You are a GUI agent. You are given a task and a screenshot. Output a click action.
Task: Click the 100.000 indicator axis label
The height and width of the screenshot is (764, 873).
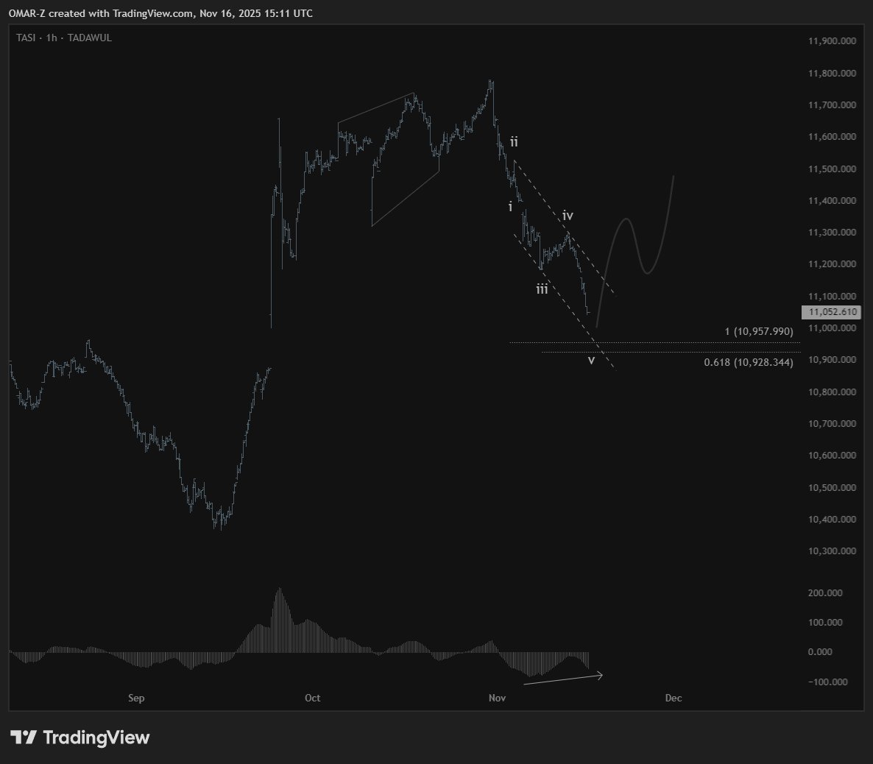tap(825, 623)
